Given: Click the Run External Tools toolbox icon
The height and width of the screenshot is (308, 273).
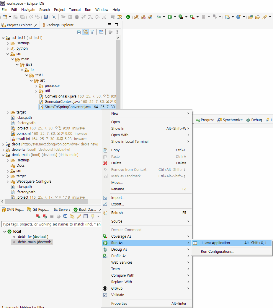Looking at the screenshot, I should (x=192, y=17).
